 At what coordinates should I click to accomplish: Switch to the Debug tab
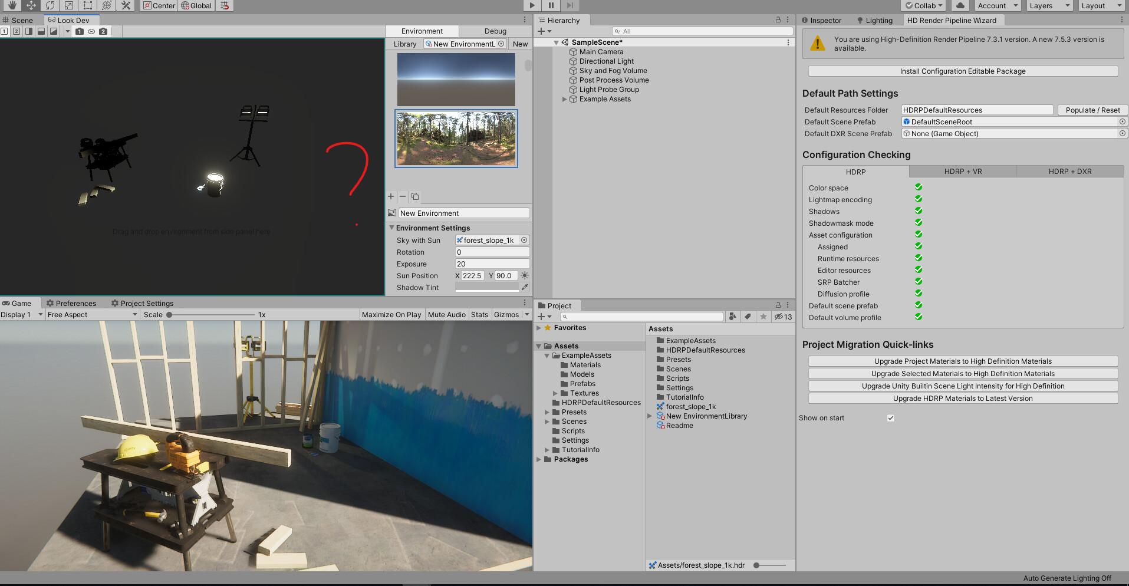pyautogui.click(x=495, y=31)
